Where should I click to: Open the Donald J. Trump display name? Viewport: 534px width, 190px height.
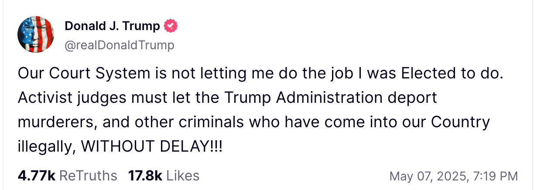[112, 27]
